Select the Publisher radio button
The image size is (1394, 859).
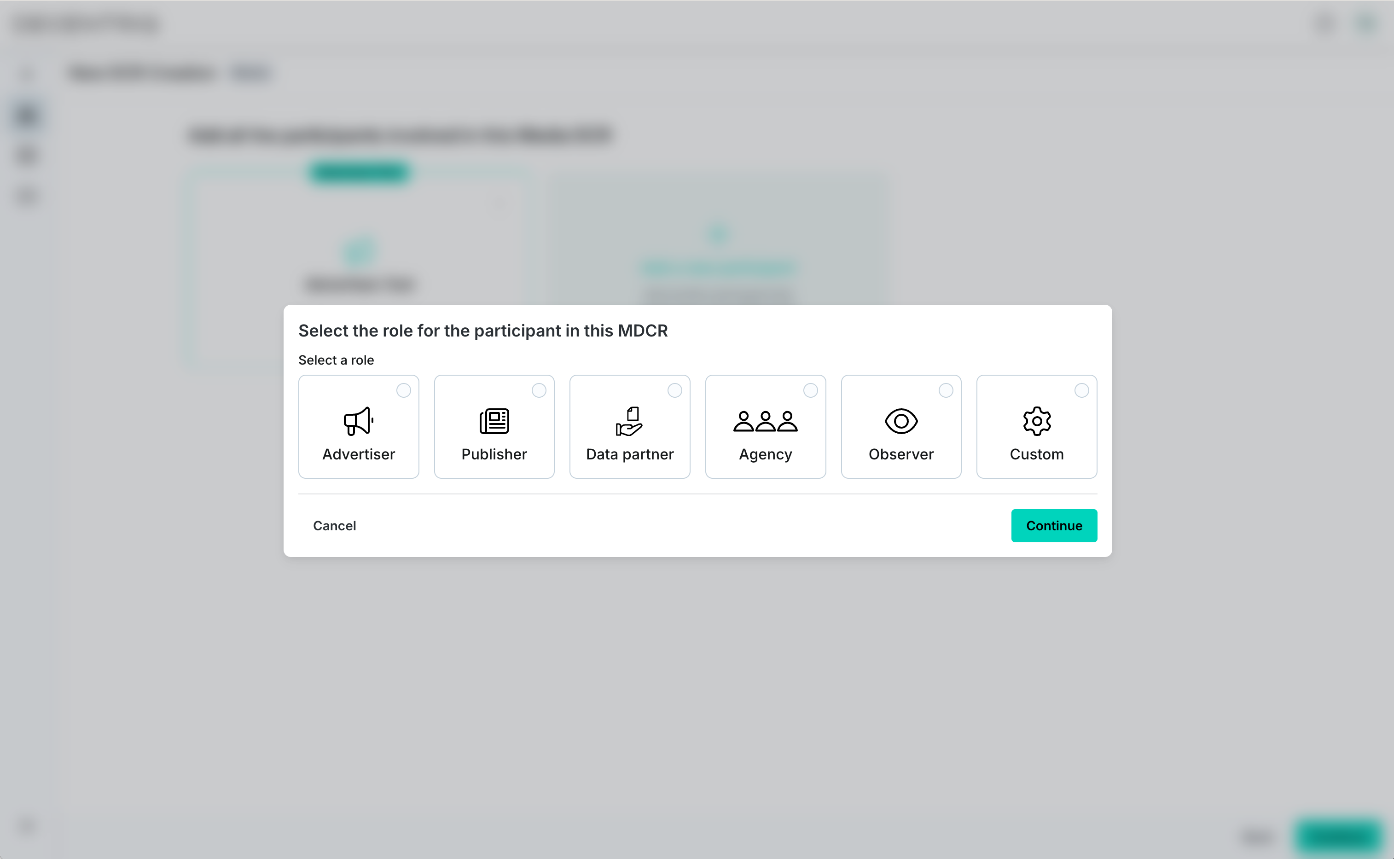[x=539, y=390]
